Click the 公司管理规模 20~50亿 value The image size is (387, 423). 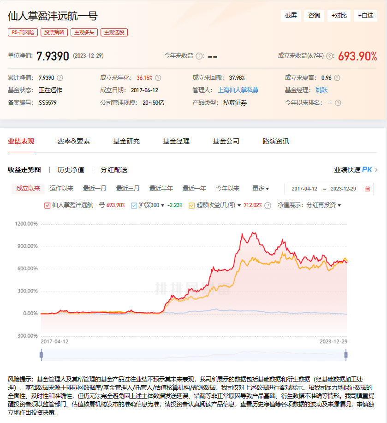click(154, 103)
